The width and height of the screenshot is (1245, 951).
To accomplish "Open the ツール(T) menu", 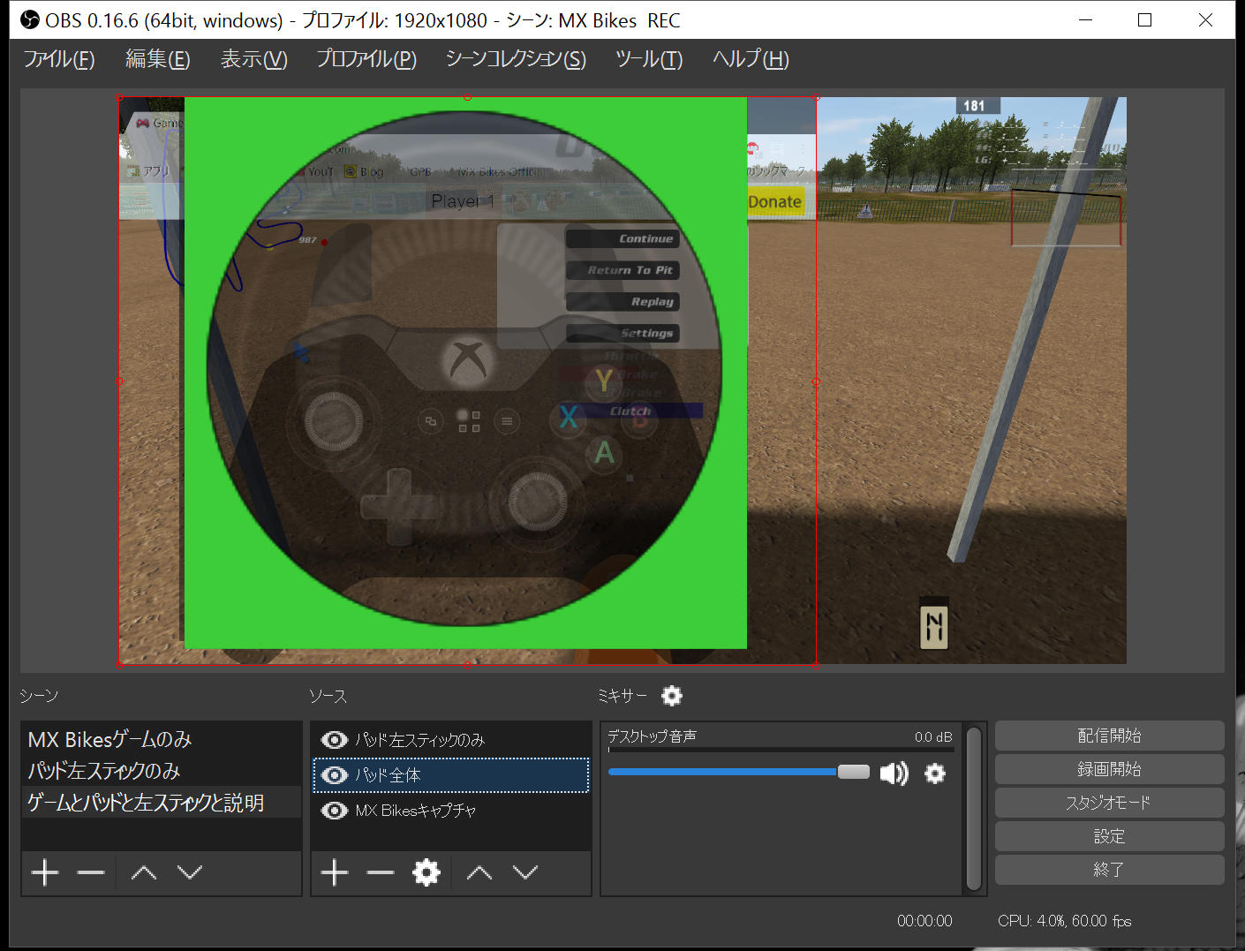I will pos(649,59).
